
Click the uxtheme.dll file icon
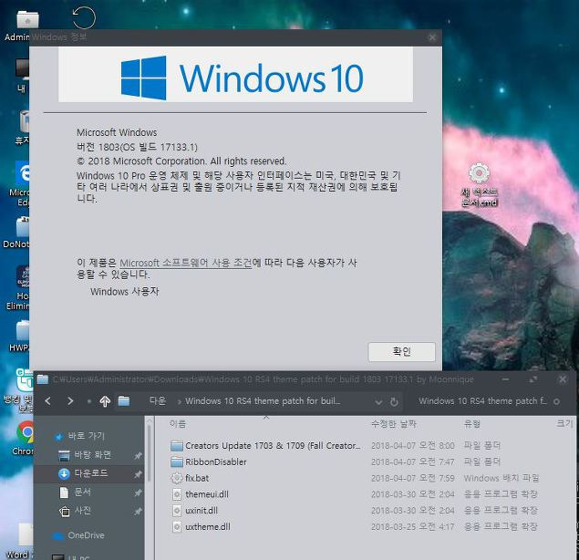(x=177, y=527)
